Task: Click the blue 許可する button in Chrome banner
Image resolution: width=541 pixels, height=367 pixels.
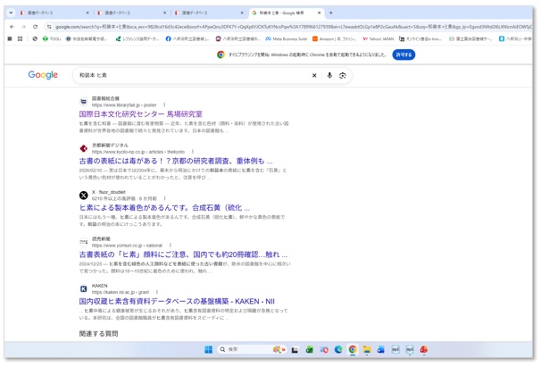Action: [x=404, y=54]
